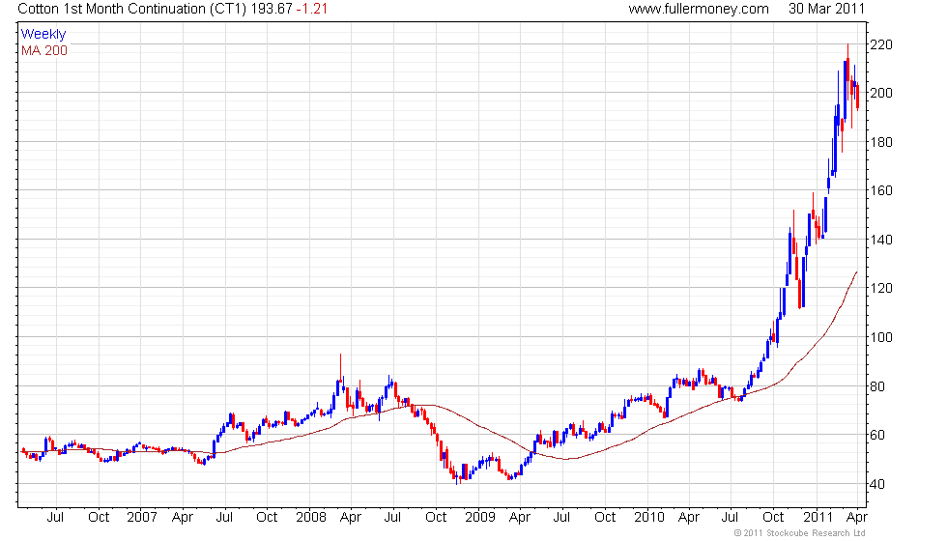This screenshot has width=947, height=541.
Task: Click the 2010 year marker on time axis
Action: tap(648, 518)
